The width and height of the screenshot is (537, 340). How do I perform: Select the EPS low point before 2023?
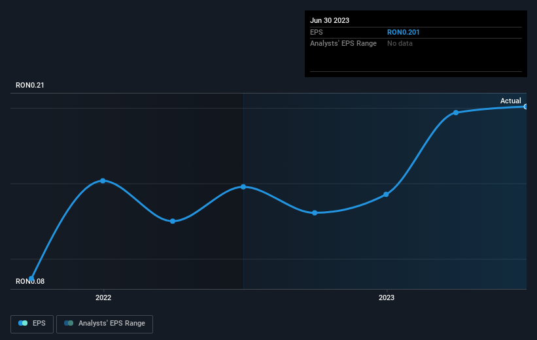(x=315, y=213)
